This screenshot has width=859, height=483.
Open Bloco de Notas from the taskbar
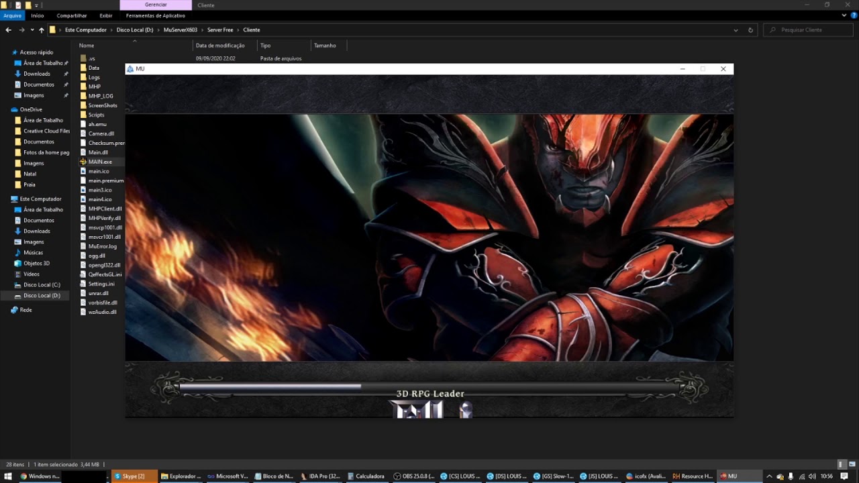274,476
